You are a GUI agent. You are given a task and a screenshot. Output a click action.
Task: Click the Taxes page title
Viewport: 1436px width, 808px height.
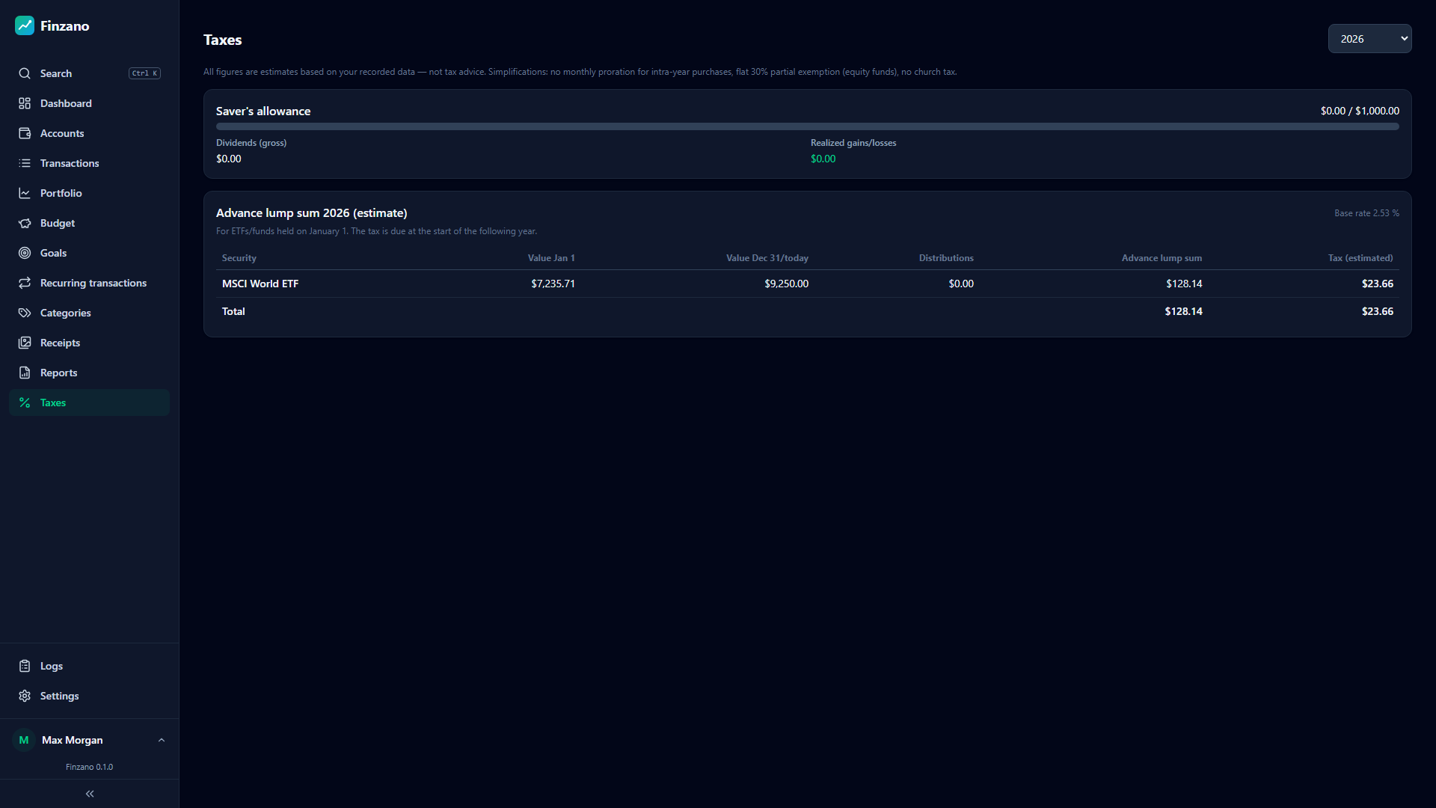tap(223, 40)
